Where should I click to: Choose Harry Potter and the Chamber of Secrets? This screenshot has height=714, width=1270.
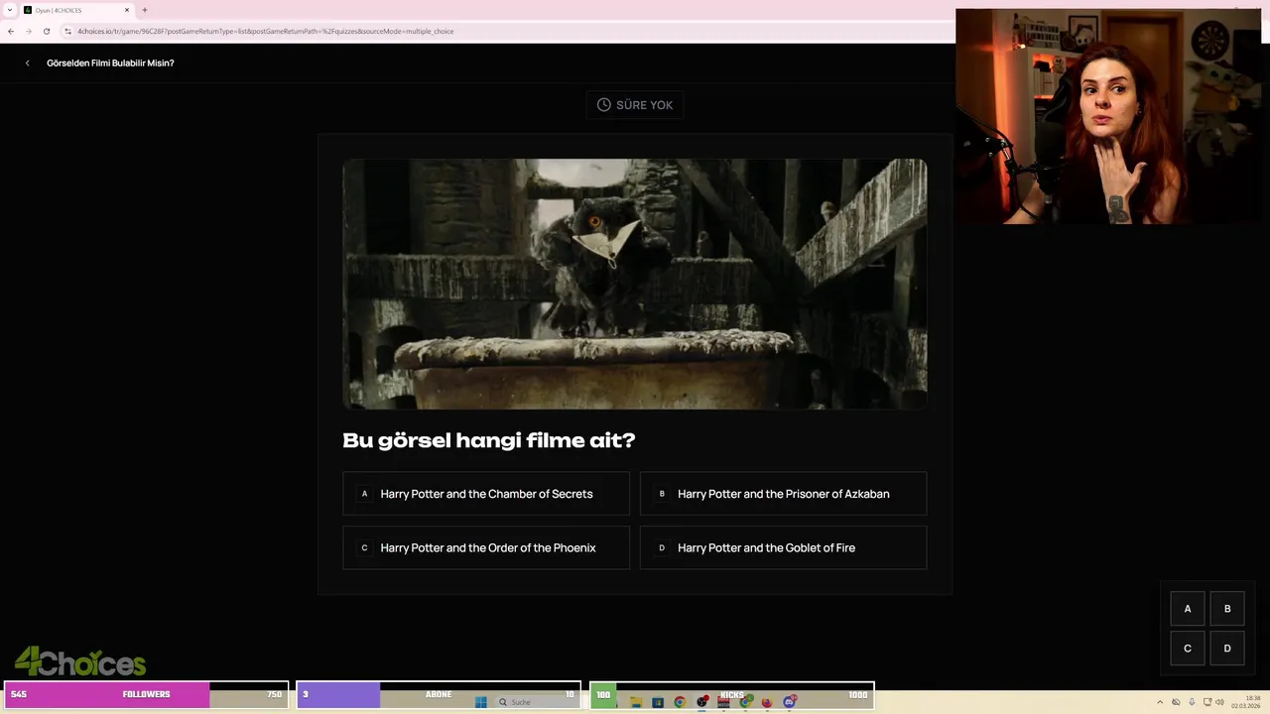click(486, 494)
